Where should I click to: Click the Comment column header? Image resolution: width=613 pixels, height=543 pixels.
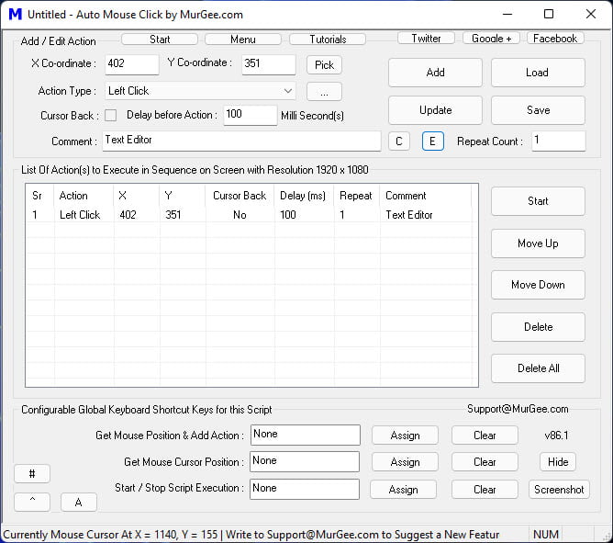click(x=426, y=196)
